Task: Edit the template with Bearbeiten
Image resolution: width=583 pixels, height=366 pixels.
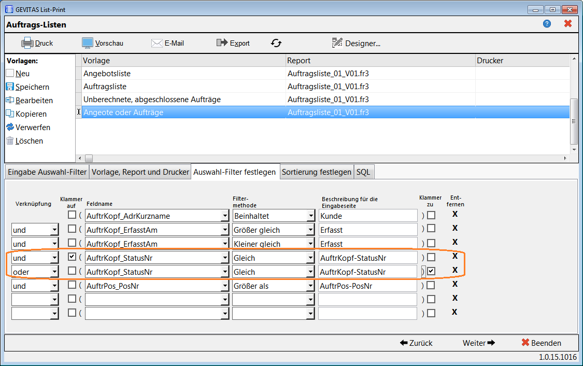Action: point(30,101)
